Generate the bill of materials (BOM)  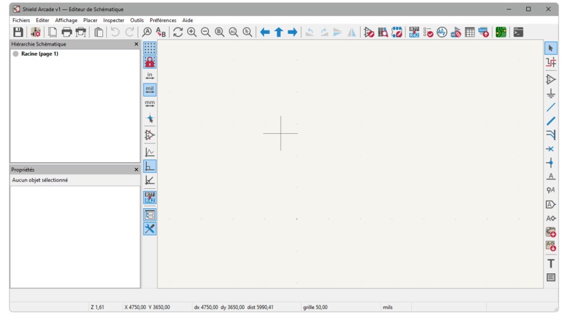[482, 32]
